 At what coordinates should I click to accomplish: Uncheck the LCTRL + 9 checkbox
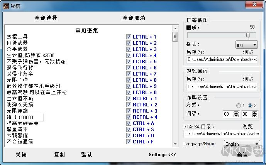click(x=129, y=86)
